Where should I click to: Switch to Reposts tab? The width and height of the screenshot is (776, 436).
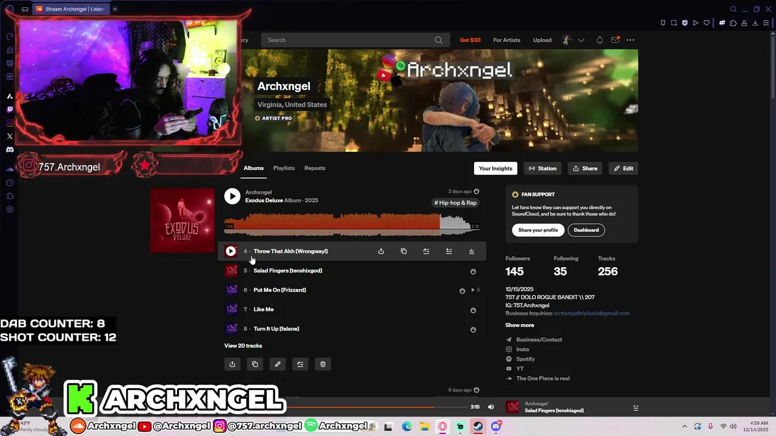[315, 168]
